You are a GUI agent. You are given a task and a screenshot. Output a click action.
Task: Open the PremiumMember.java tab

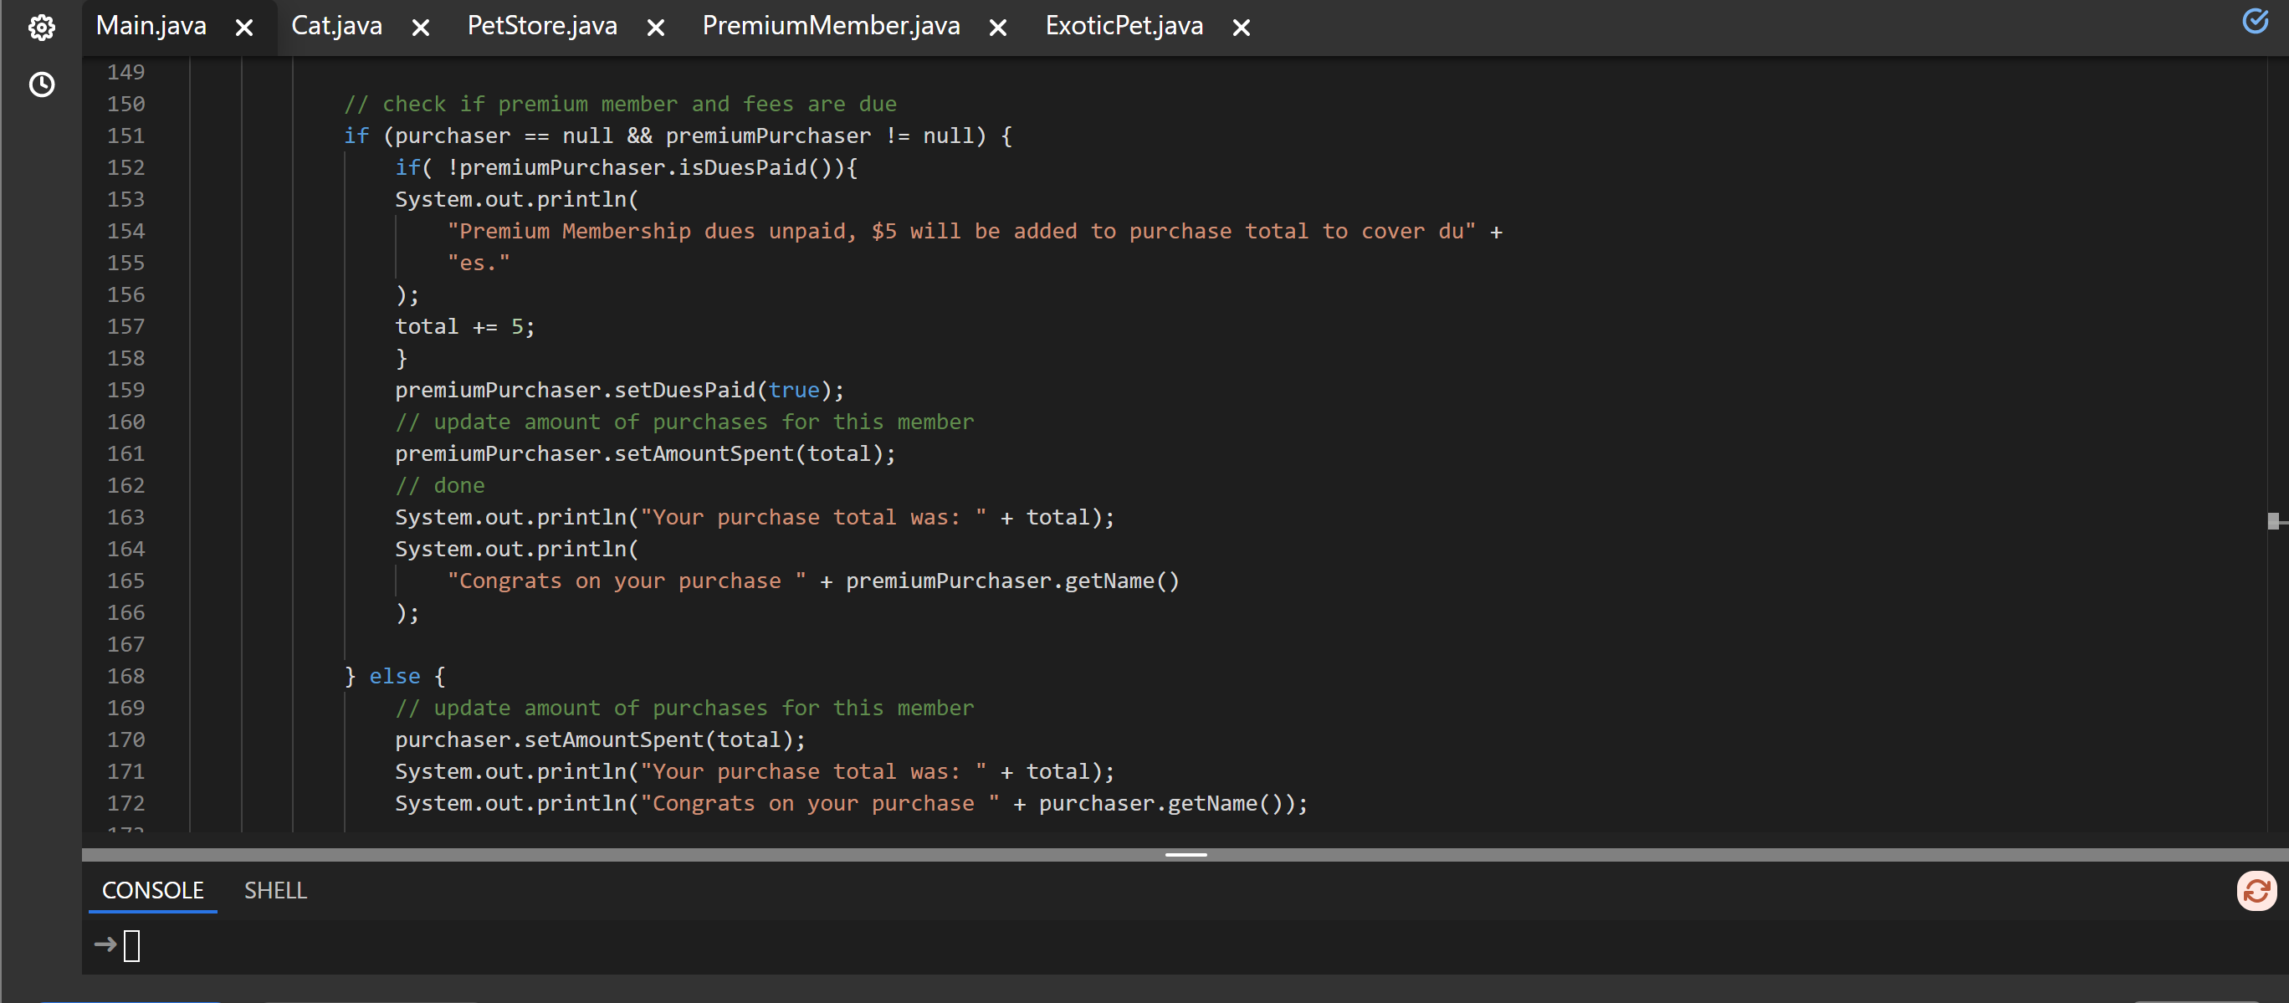point(830,27)
